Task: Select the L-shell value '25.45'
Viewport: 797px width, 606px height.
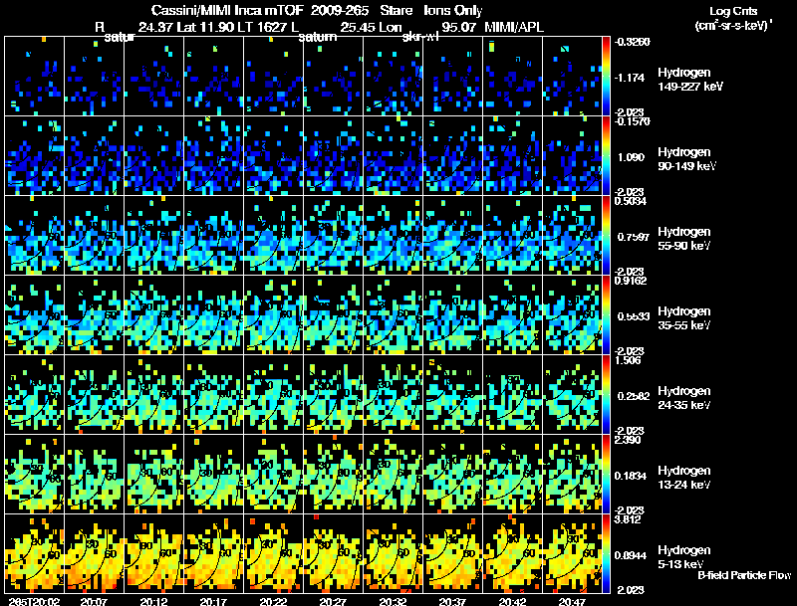Action: click(358, 27)
